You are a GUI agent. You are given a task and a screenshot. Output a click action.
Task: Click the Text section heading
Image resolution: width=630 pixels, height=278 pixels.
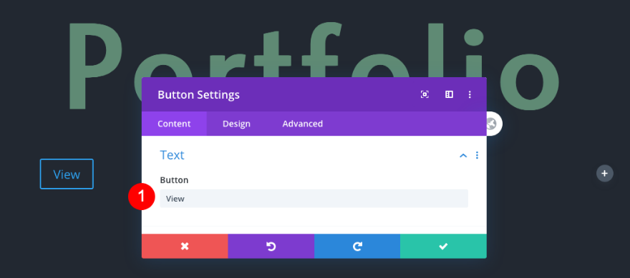[172, 155]
